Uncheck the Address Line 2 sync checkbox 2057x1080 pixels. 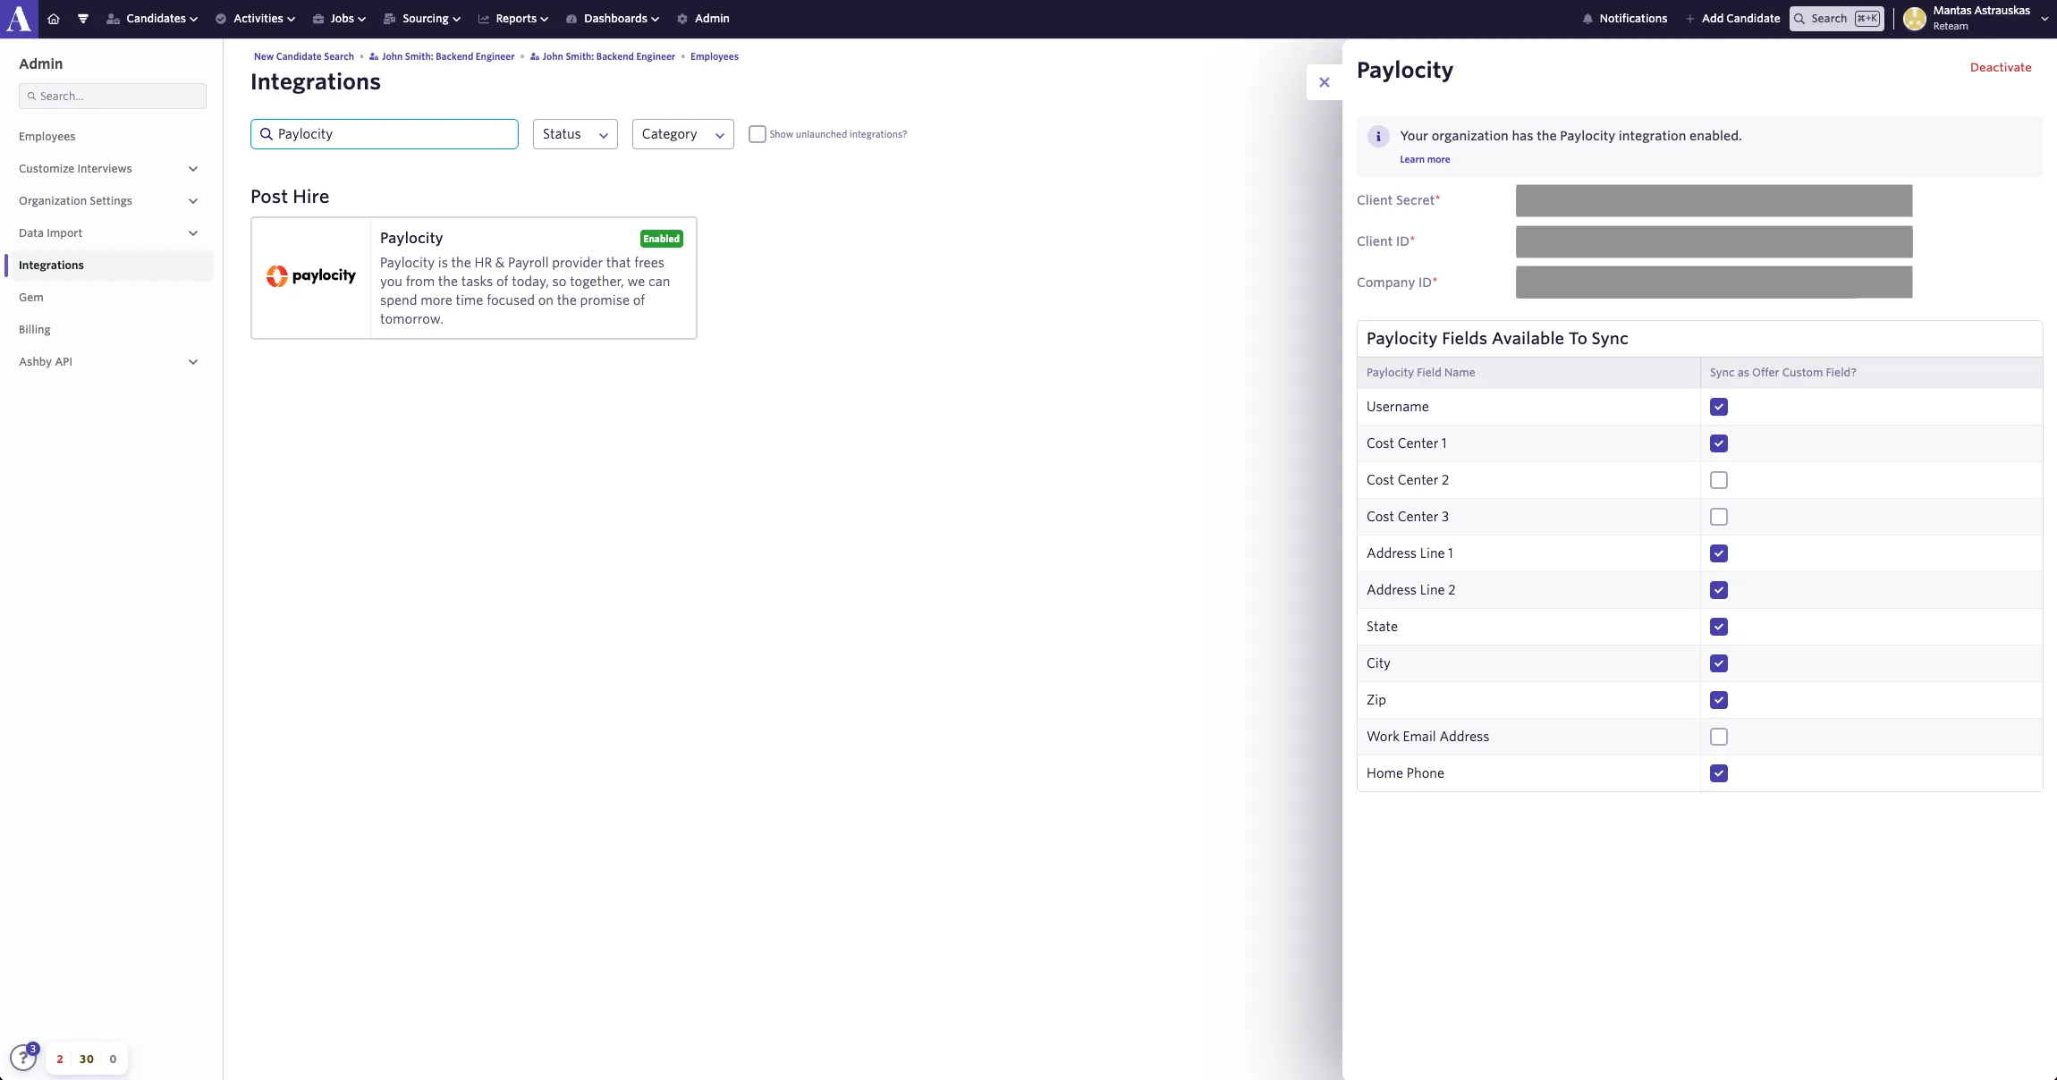pyautogui.click(x=1719, y=590)
